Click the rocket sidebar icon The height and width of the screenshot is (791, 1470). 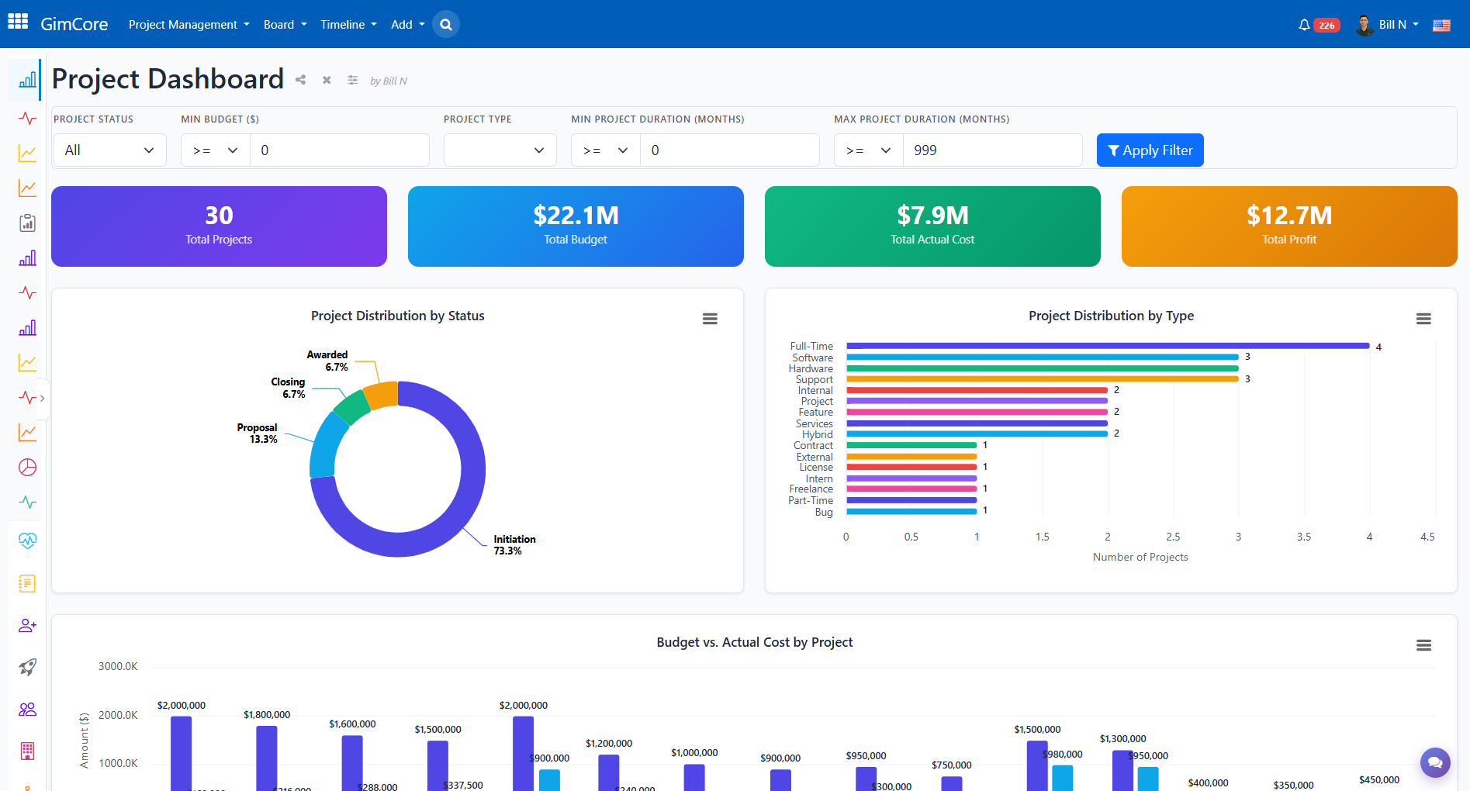click(27, 667)
